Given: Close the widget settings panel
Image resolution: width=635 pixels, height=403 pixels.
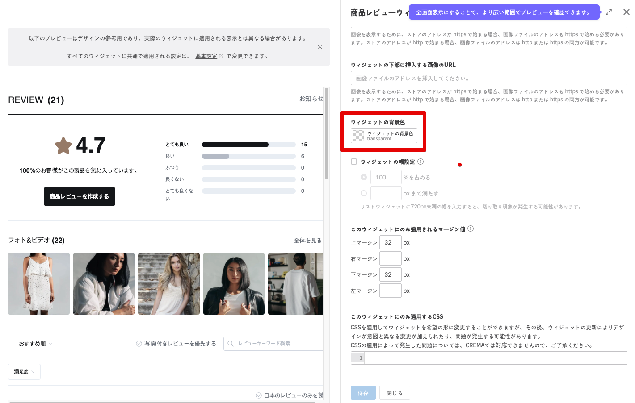Looking at the screenshot, I should (626, 12).
